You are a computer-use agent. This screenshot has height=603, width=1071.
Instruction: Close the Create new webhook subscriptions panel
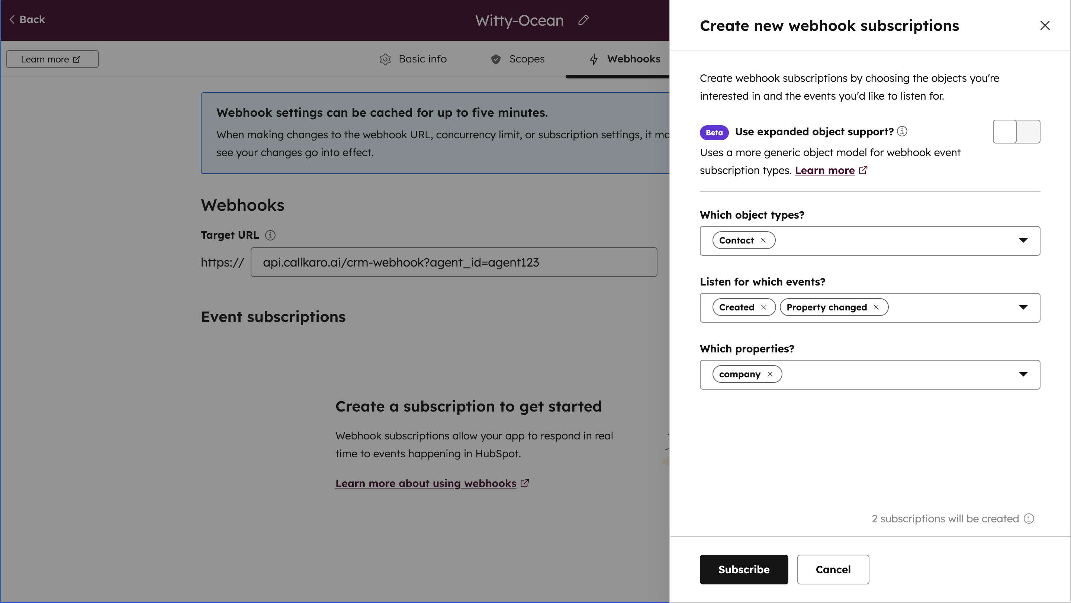point(1045,25)
